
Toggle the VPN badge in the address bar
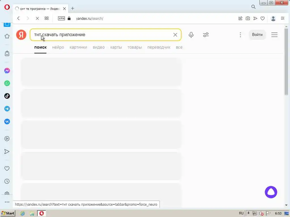point(61,18)
